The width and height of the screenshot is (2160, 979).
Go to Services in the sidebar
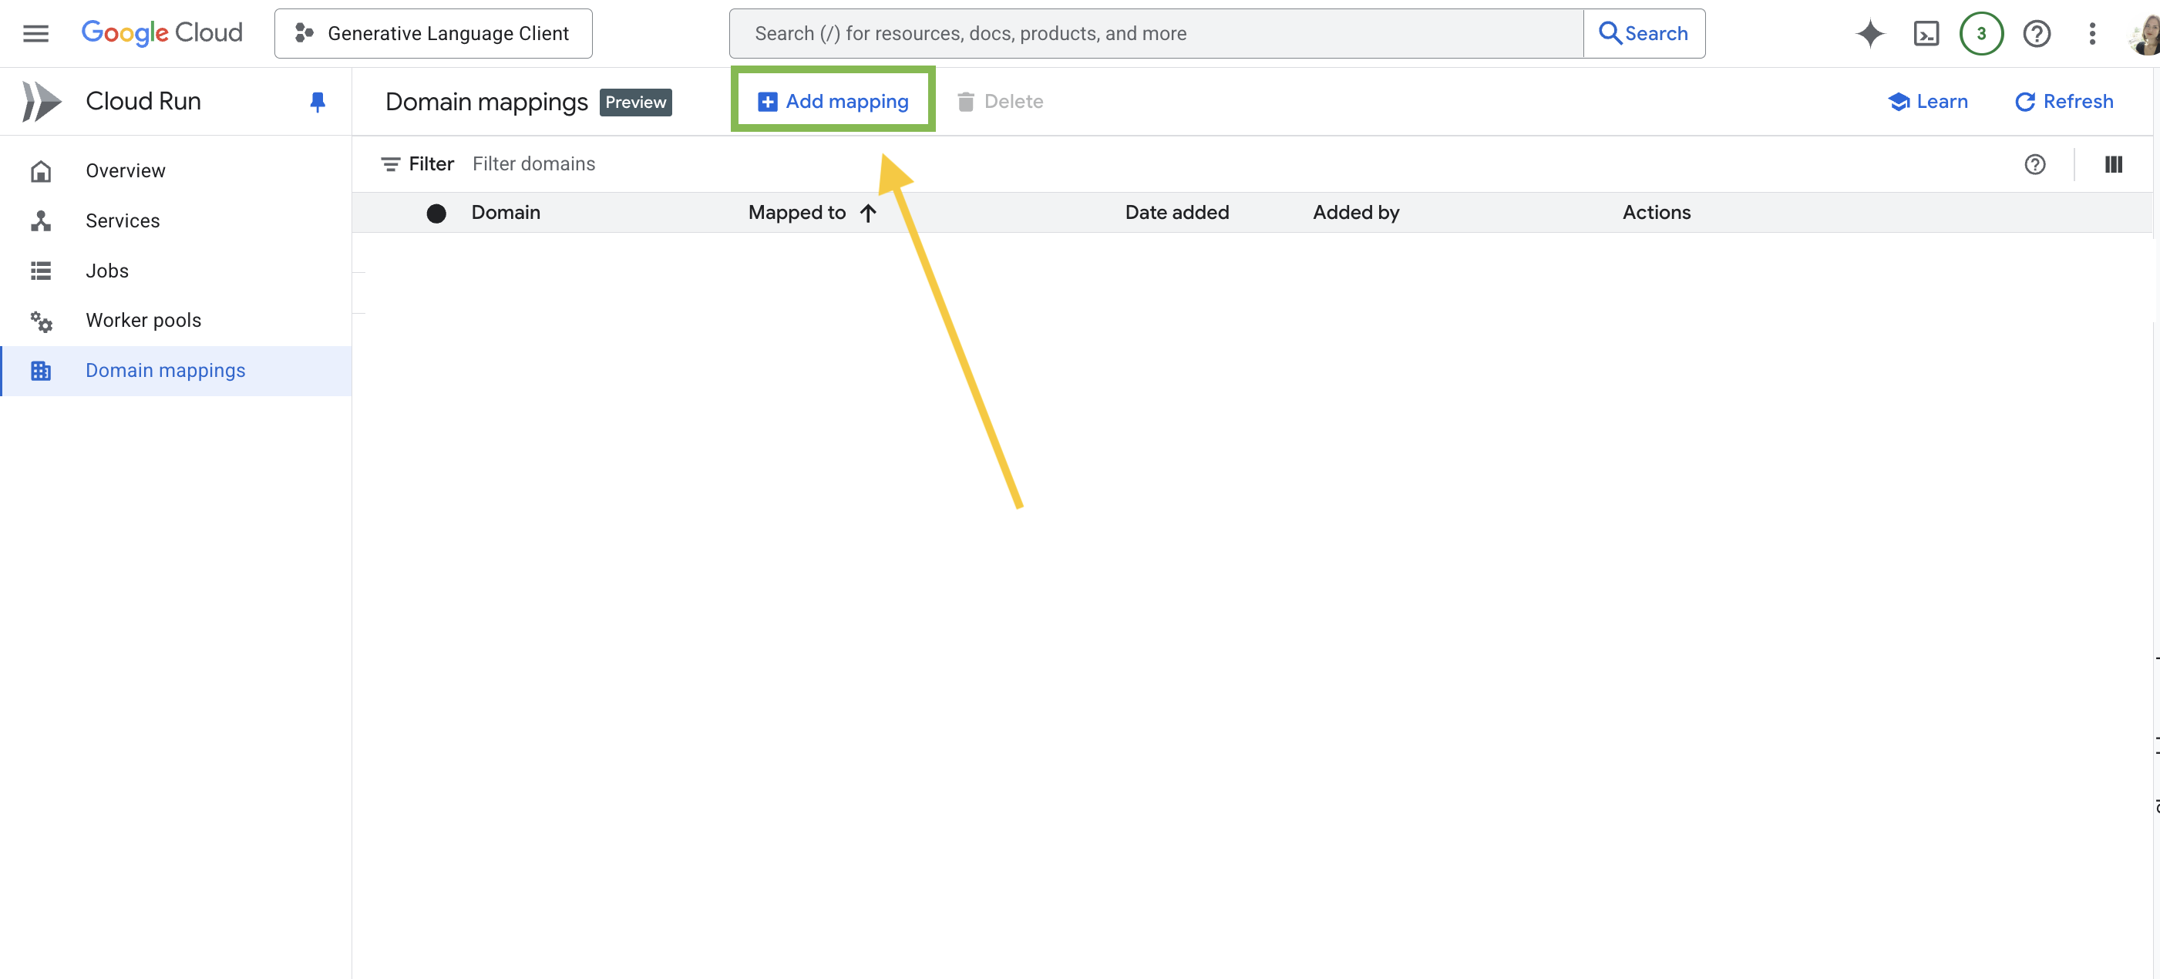pyautogui.click(x=123, y=220)
